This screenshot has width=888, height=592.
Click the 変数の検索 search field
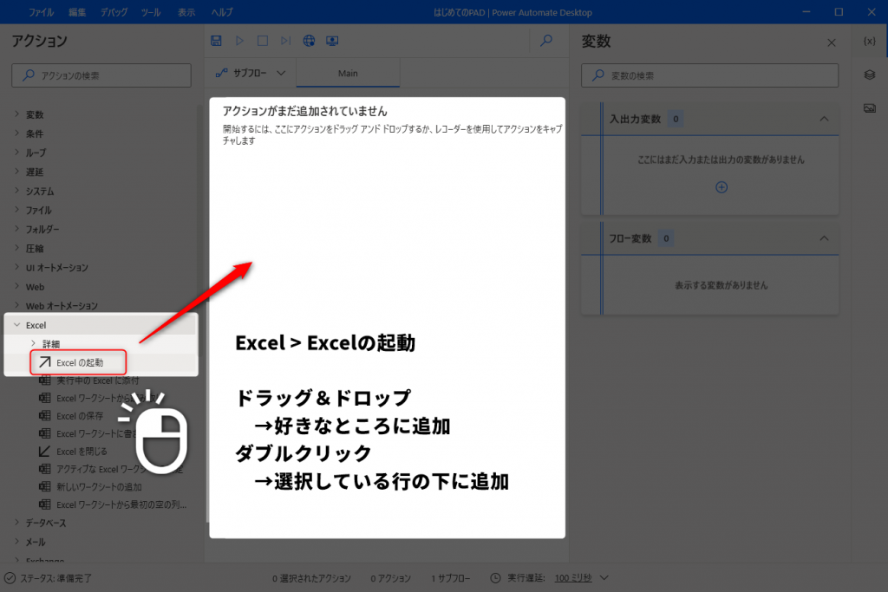[709, 75]
